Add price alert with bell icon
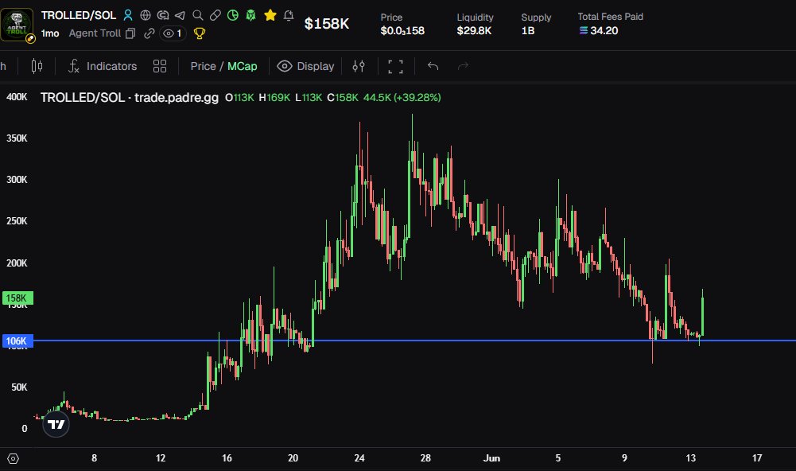The height and width of the screenshot is (471, 796). (289, 15)
